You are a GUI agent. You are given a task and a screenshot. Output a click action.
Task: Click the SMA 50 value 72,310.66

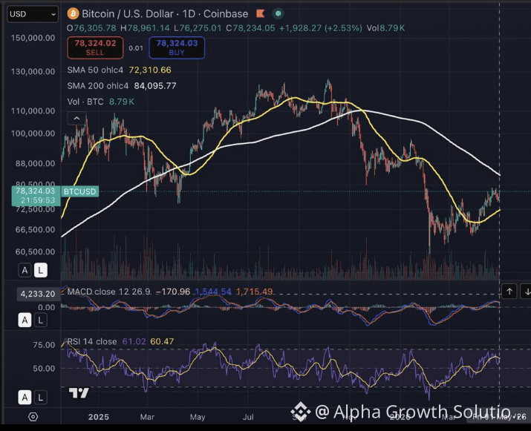150,70
